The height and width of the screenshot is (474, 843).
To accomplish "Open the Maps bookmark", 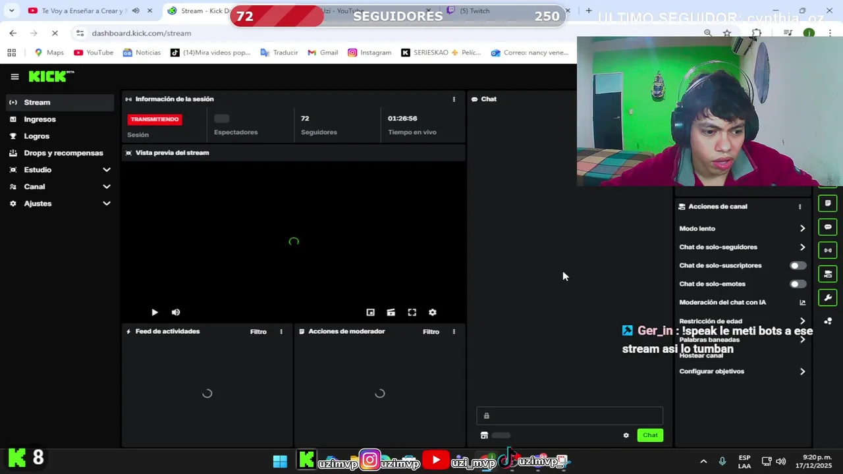I will pos(49,53).
